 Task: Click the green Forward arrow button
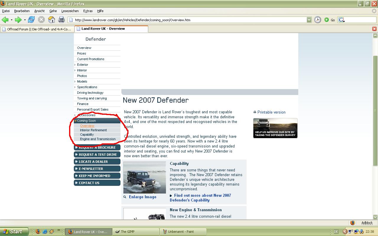[x=18, y=20]
